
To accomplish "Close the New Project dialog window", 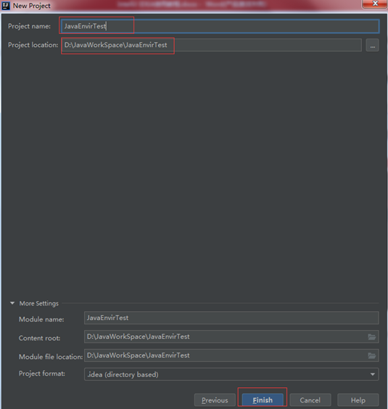I will click(375, 4).
